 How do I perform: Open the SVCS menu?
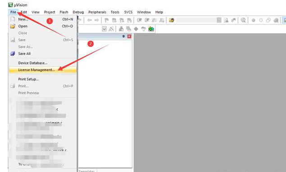[128, 12]
